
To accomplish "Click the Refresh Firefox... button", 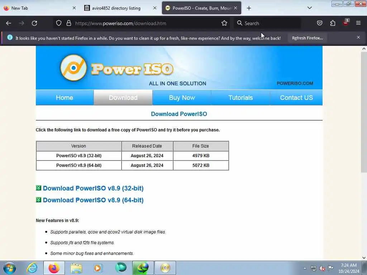I will [307, 38].
